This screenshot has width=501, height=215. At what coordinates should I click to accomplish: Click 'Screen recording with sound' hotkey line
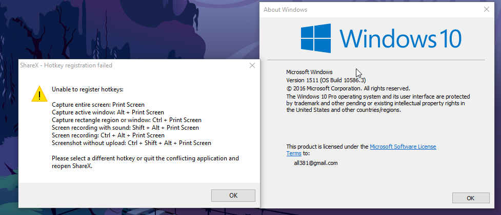click(x=125, y=128)
